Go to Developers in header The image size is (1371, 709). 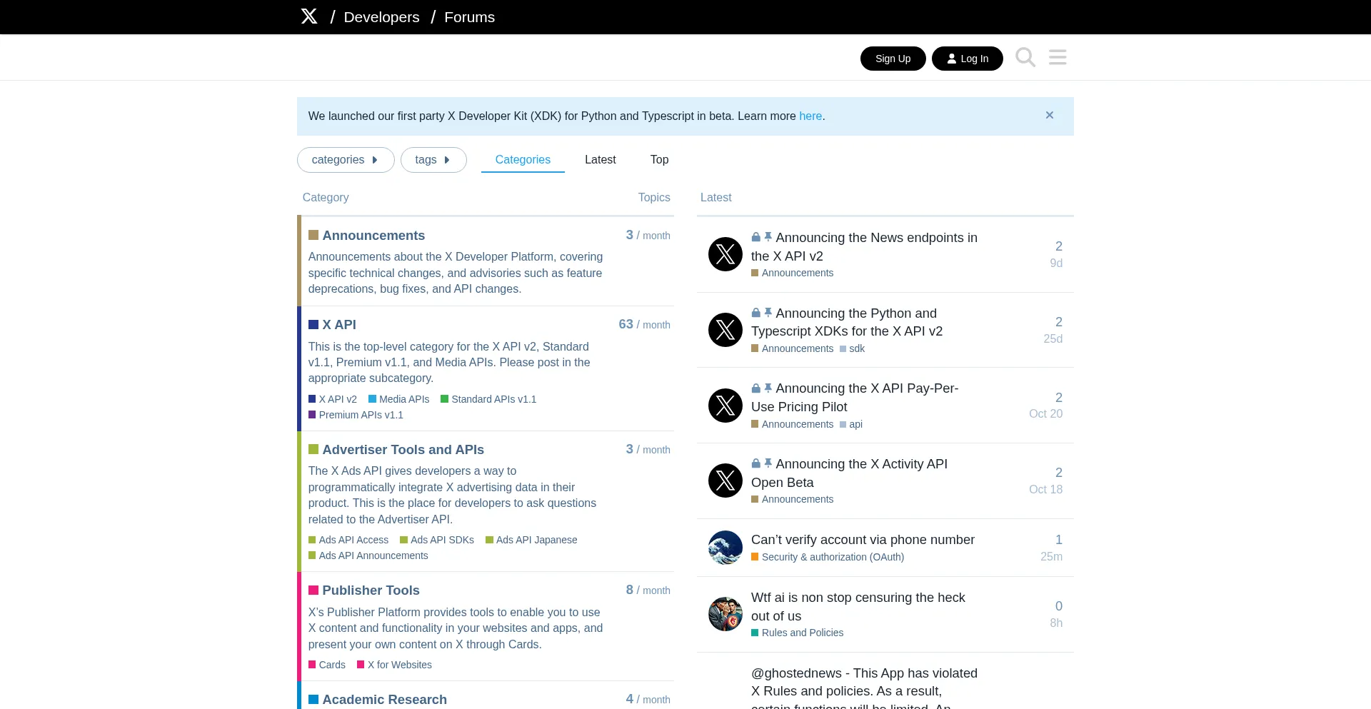click(x=381, y=17)
